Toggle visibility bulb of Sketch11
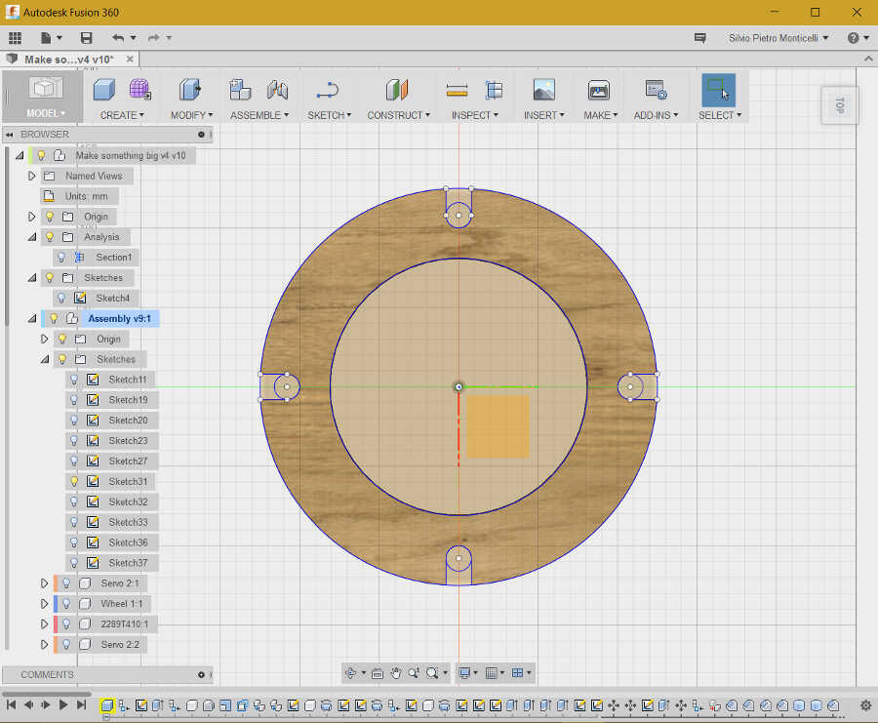 click(74, 380)
